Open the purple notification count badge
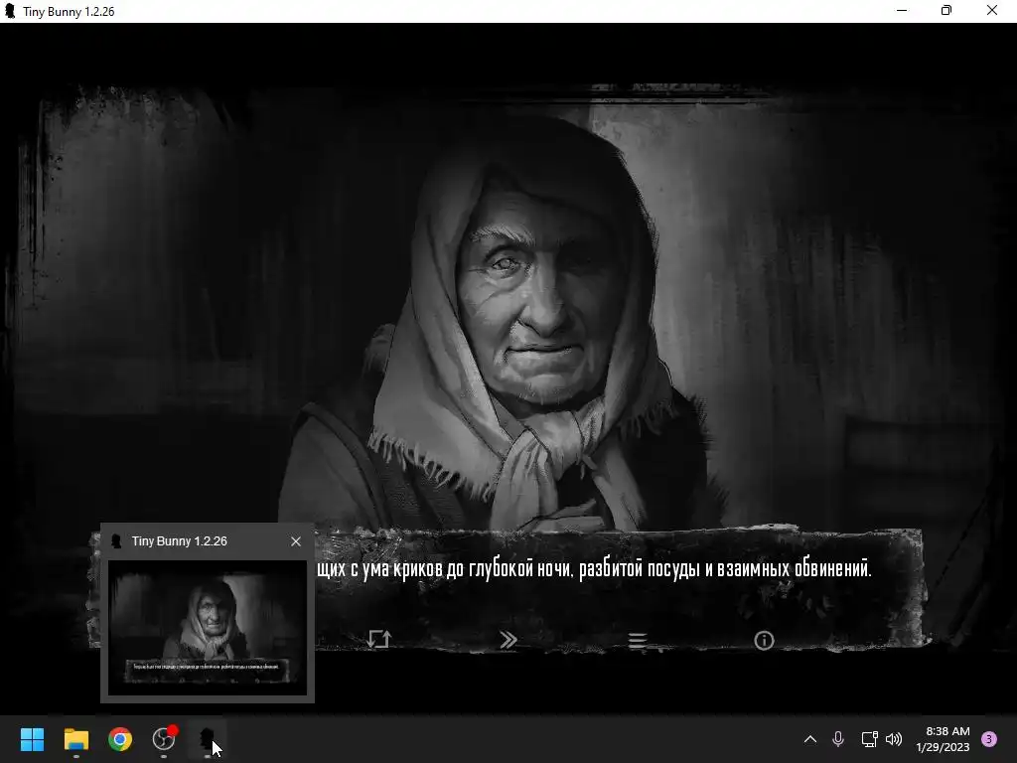This screenshot has width=1017, height=763. [989, 739]
